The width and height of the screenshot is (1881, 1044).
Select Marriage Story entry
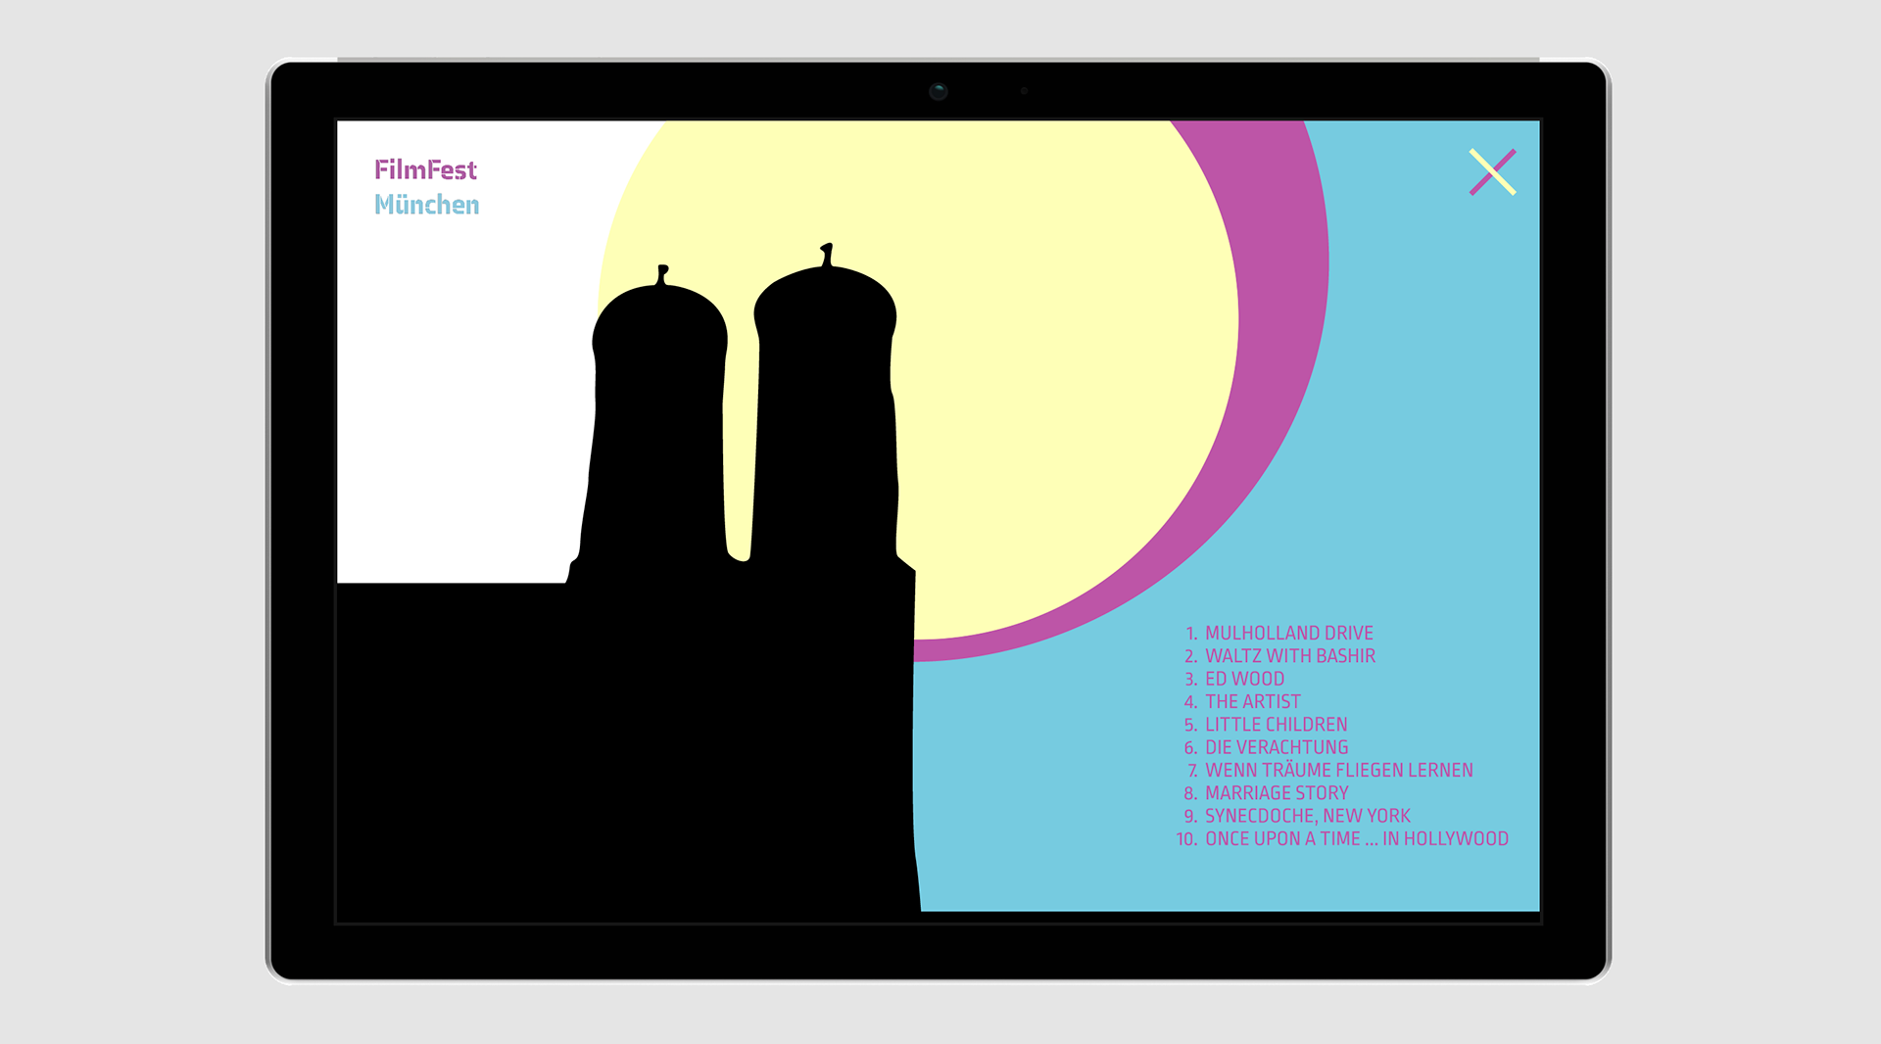coord(1276,793)
